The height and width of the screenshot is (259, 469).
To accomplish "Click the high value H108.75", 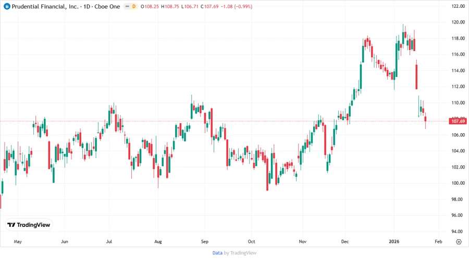I will [x=170, y=6].
